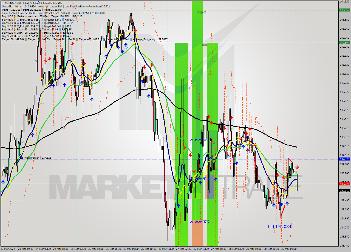Viewport: 351px width, 252px height.
Task: Click the 138.310 price axis label
Action: click(x=344, y=137)
